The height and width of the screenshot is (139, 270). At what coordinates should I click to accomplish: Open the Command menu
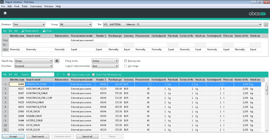pos(36,6)
